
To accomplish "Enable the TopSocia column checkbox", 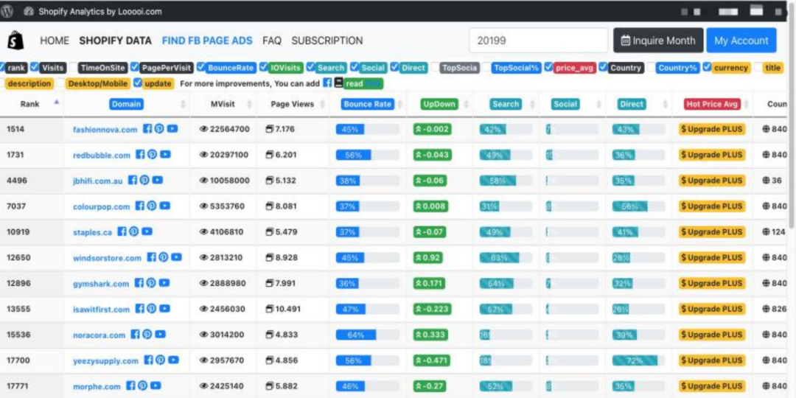I will (435, 67).
